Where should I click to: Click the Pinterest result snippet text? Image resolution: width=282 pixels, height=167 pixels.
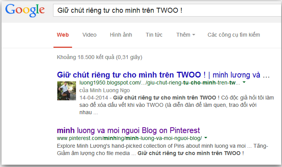coord(162,150)
